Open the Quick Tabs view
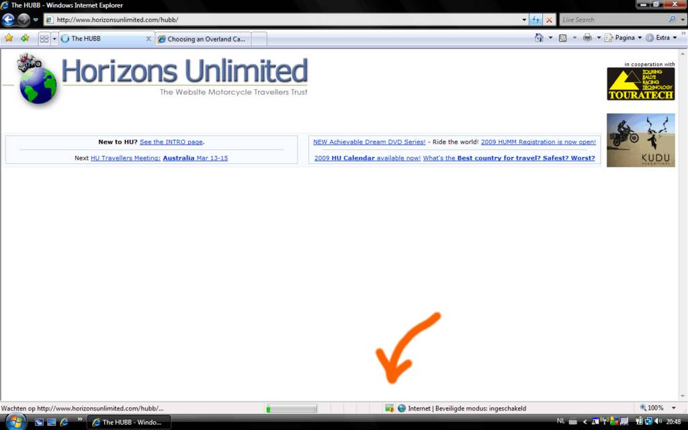This screenshot has height=430, width=688. coord(44,38)
